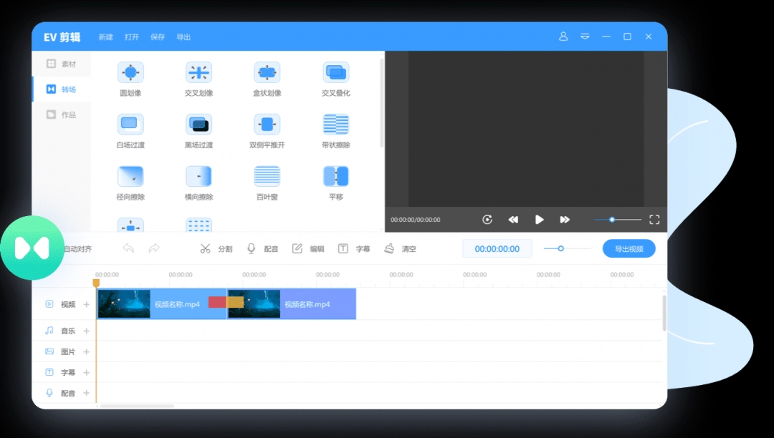Click the undo arrow in toolbar
This screenshot has width=774, height=438.
tap(128, 248)
